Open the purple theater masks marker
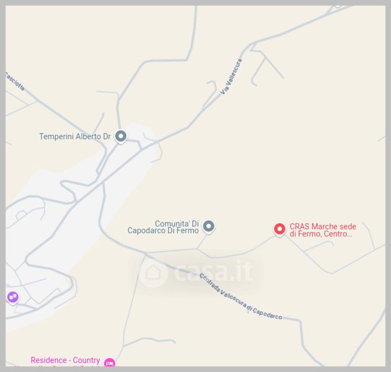The image size is (391, 372). point(13,298)
